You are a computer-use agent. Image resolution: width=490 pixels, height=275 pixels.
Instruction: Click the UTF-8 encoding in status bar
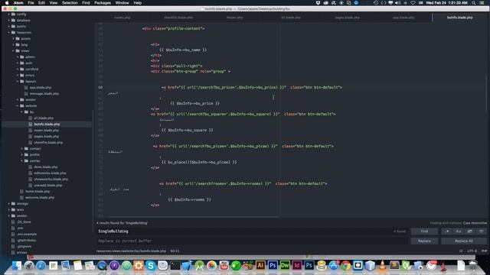[x=472, y=251]
